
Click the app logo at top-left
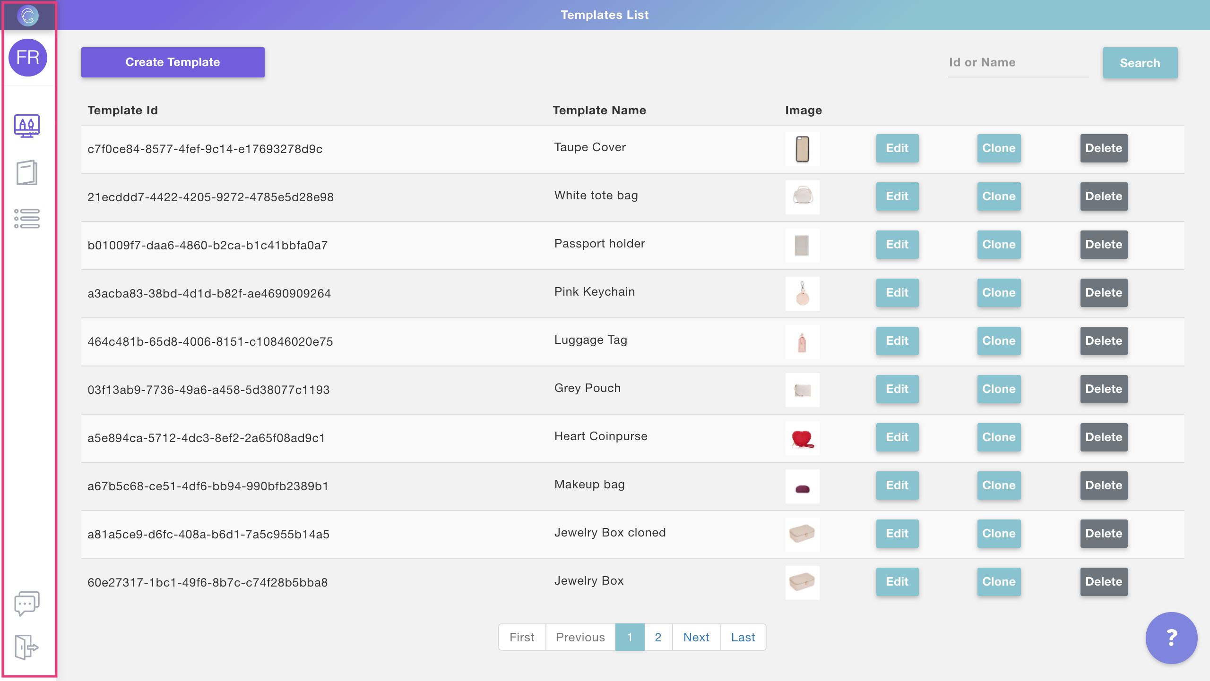pyautogui.click(x=28, y=16)
